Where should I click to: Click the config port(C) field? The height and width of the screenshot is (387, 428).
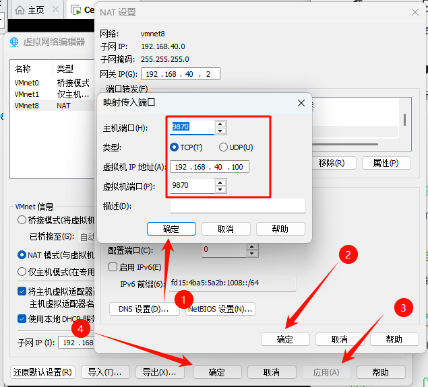224,250
